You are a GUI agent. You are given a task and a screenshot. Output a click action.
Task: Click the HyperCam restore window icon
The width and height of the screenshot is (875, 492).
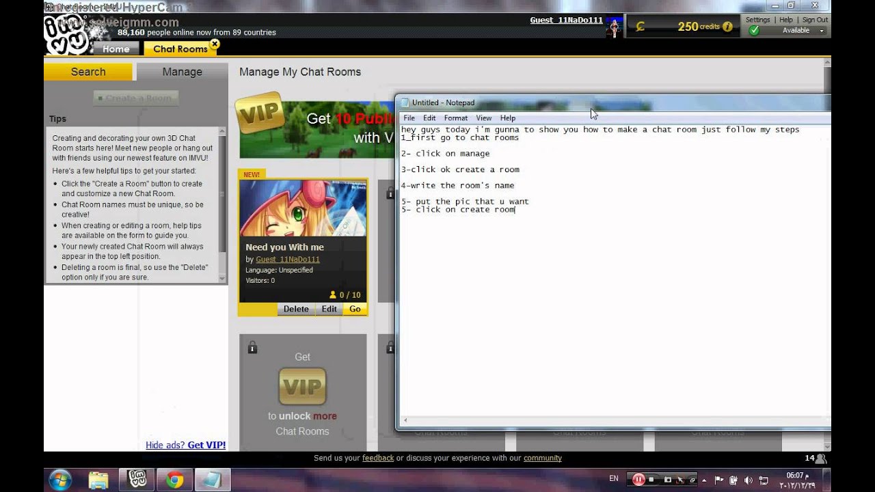click(x=692, y=480)
